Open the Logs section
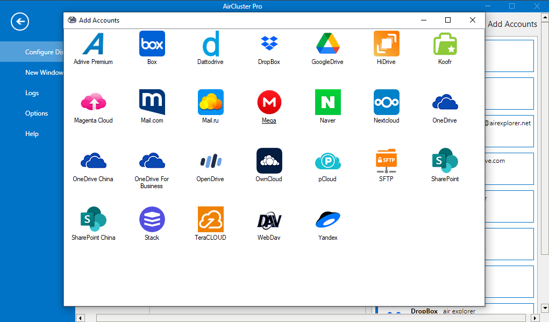The image size is (549, 322). pyautogui.click(x=32, y=93)
